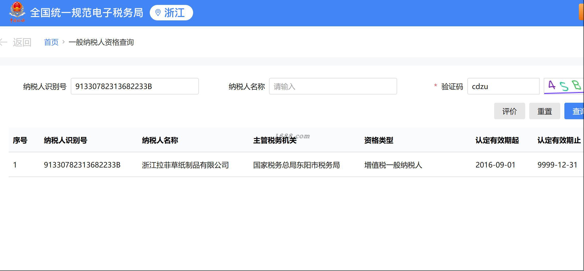Click the 9999-12-31 date cell

tap(557, 165)
